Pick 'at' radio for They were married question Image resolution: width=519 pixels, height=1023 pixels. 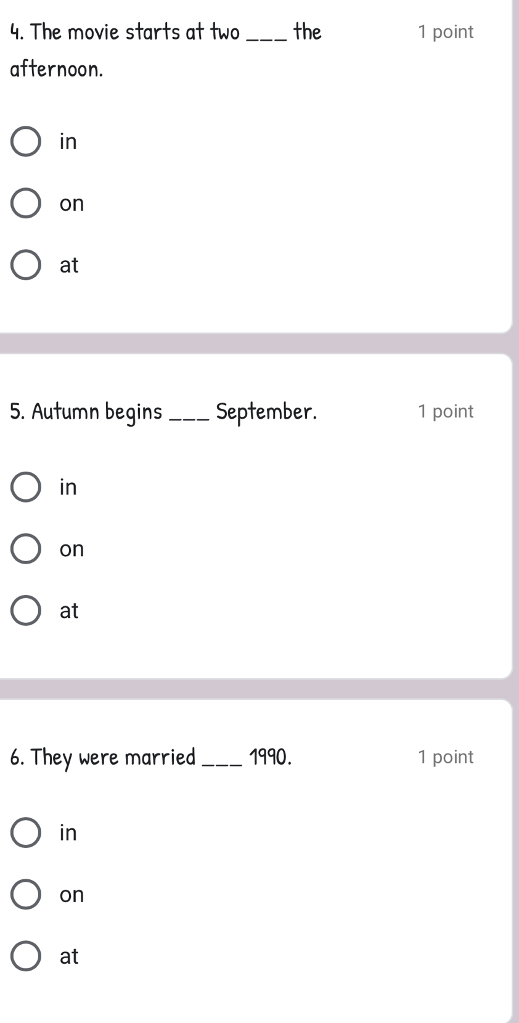26,956
